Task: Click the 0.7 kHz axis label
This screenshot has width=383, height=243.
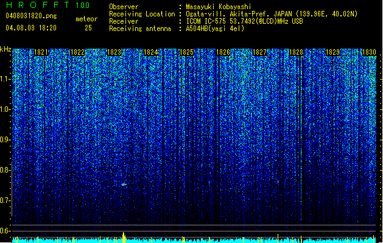Action: pos(5,200)
